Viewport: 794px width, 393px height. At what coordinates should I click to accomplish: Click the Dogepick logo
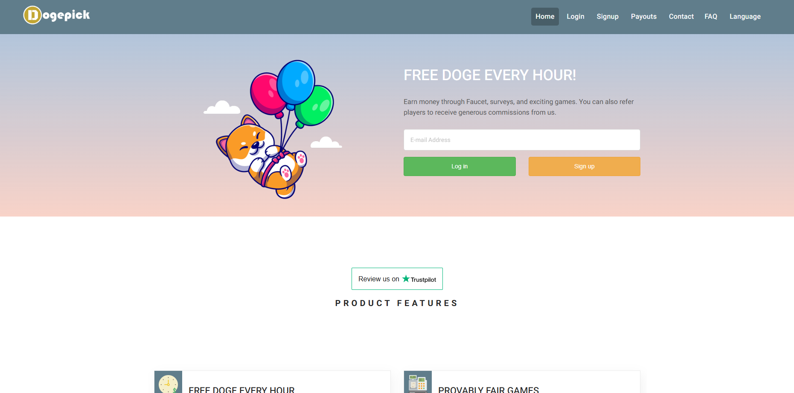[56, 15]
